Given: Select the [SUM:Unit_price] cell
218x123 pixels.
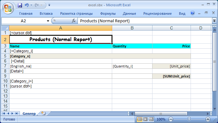Looking at the screenshot, I should tap(171, 76).
